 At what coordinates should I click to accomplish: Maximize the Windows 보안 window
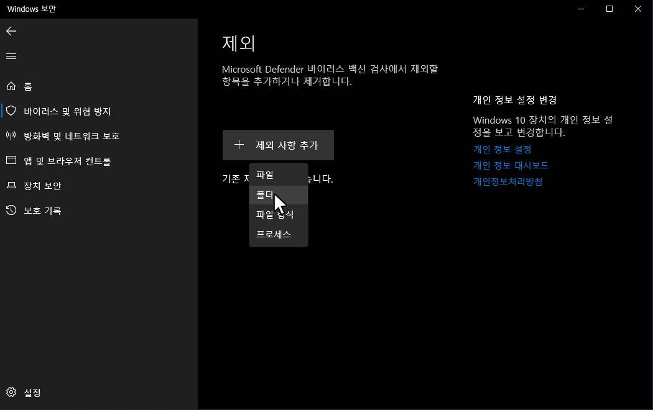tap(609, 9)
